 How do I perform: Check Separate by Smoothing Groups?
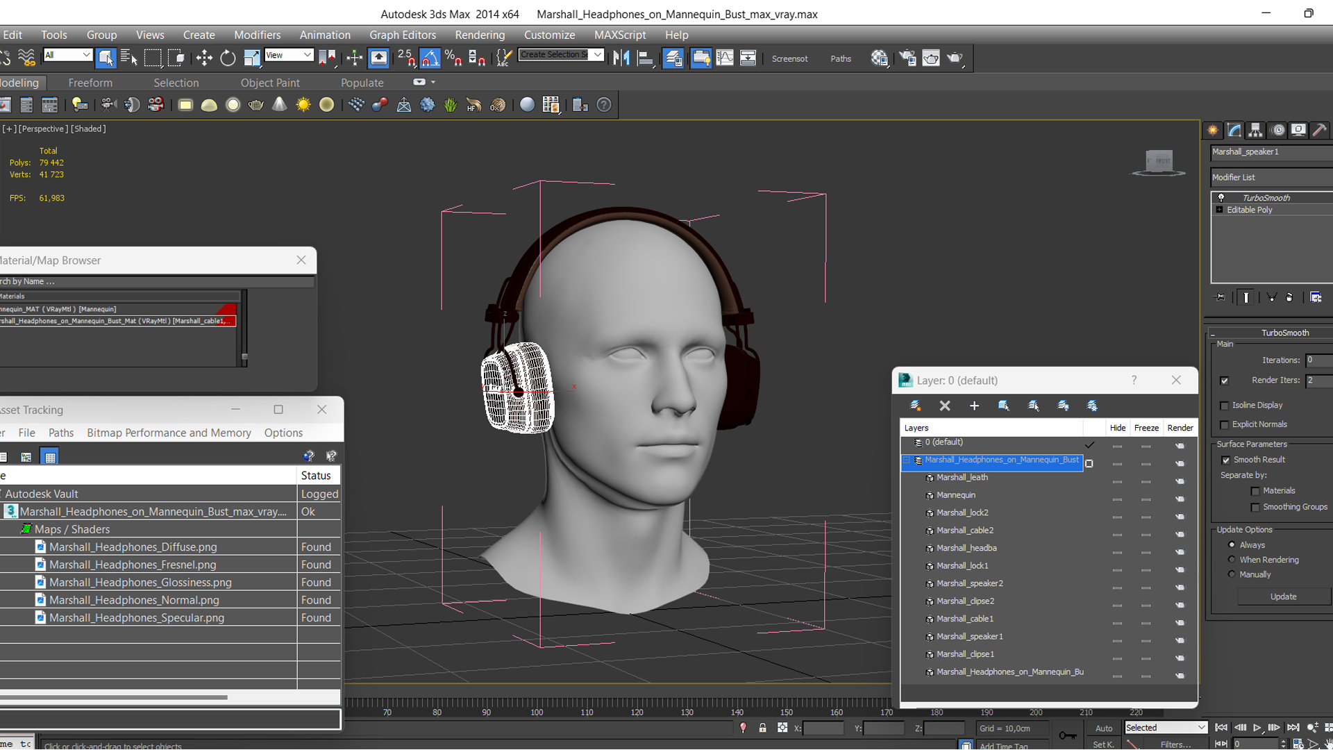click(x=1255, y=508)
